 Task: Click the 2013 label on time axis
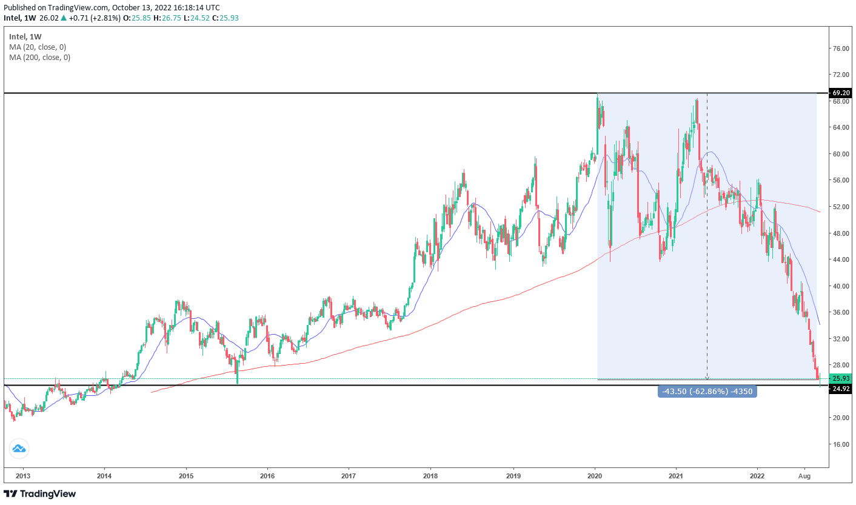22,477
